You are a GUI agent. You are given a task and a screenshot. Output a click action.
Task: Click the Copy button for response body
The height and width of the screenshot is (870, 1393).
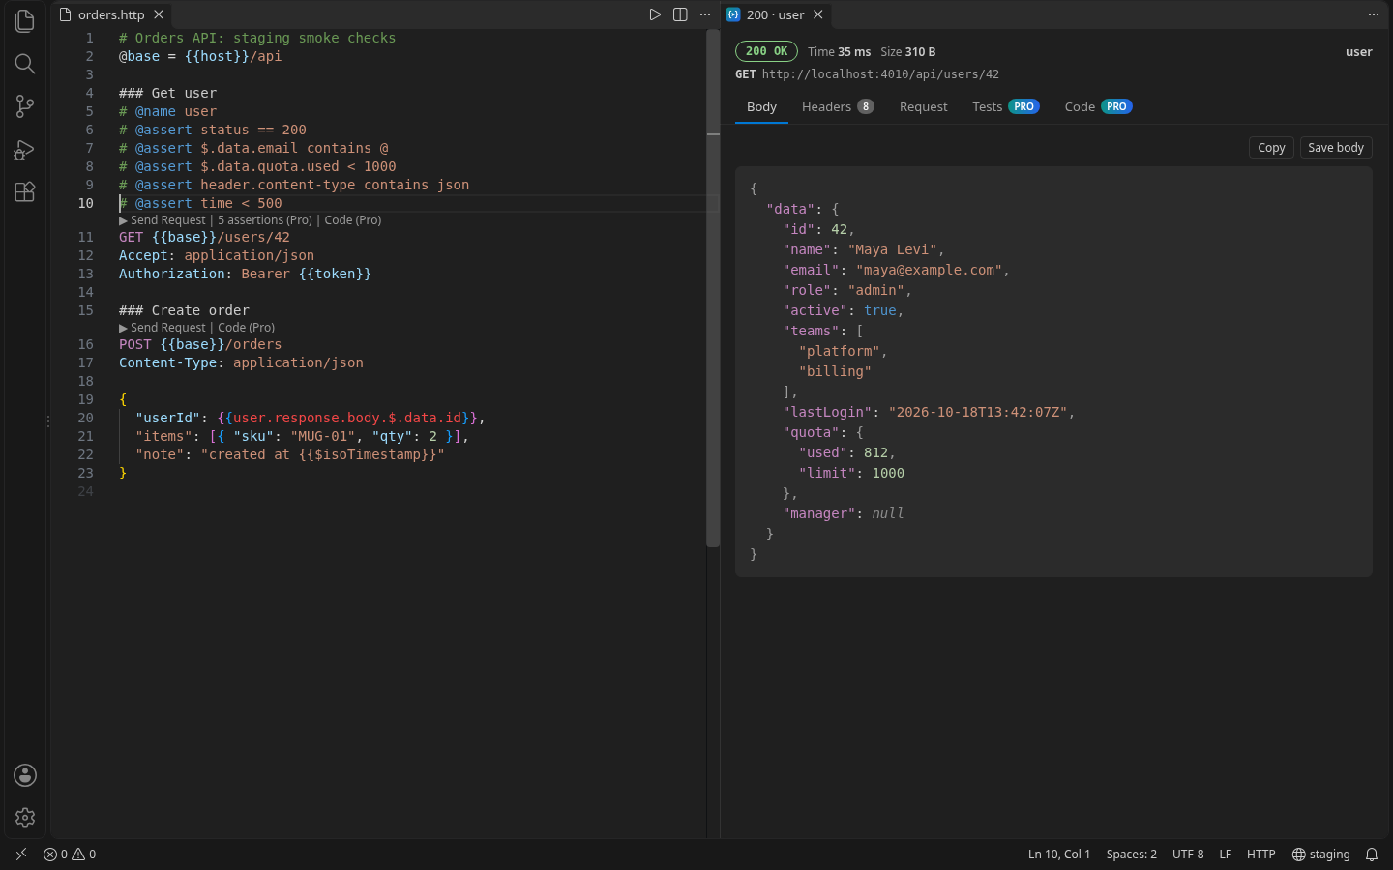pos(1271,147)
